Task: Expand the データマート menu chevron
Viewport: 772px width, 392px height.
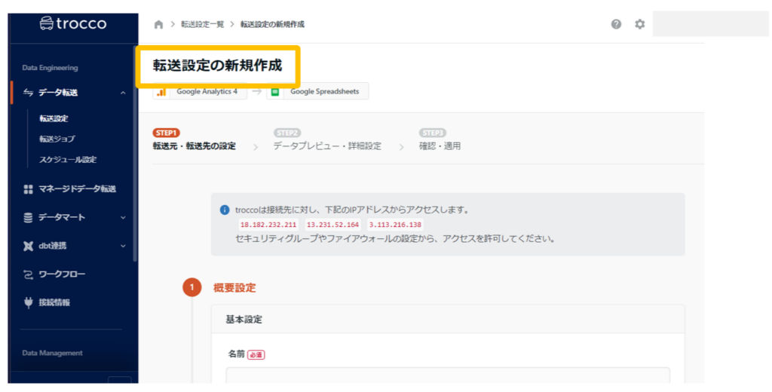Action: (x=123, y=218)
